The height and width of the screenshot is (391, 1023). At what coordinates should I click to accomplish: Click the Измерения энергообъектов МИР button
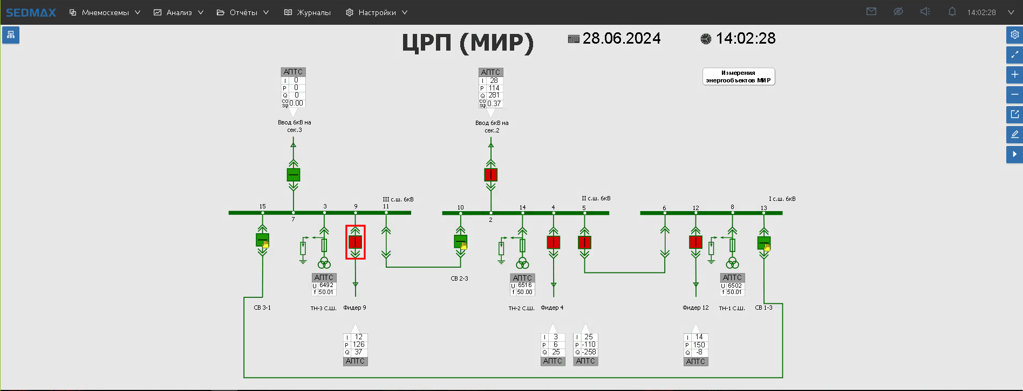(x=738, y=76)
